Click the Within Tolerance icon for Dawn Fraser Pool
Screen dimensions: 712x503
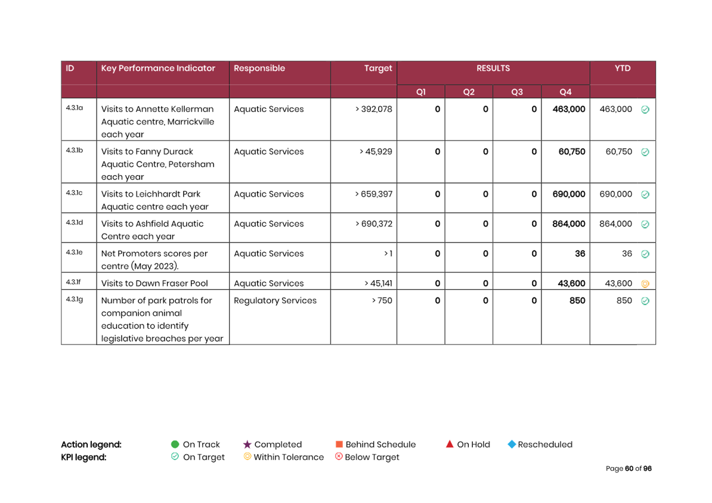coord(645,284)
